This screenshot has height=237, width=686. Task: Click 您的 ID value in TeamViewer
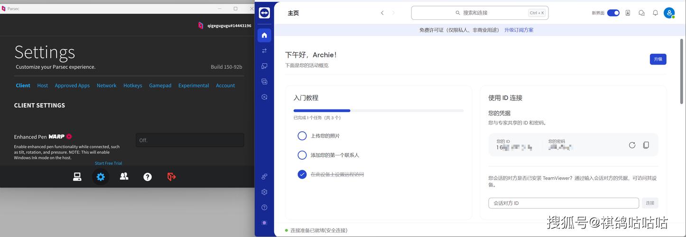[514, 147]
